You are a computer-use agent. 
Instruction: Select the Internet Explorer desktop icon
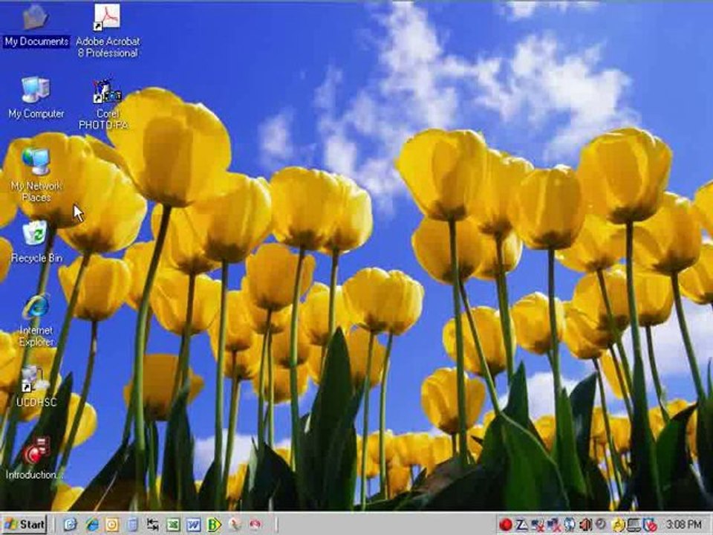pos(36,320)
